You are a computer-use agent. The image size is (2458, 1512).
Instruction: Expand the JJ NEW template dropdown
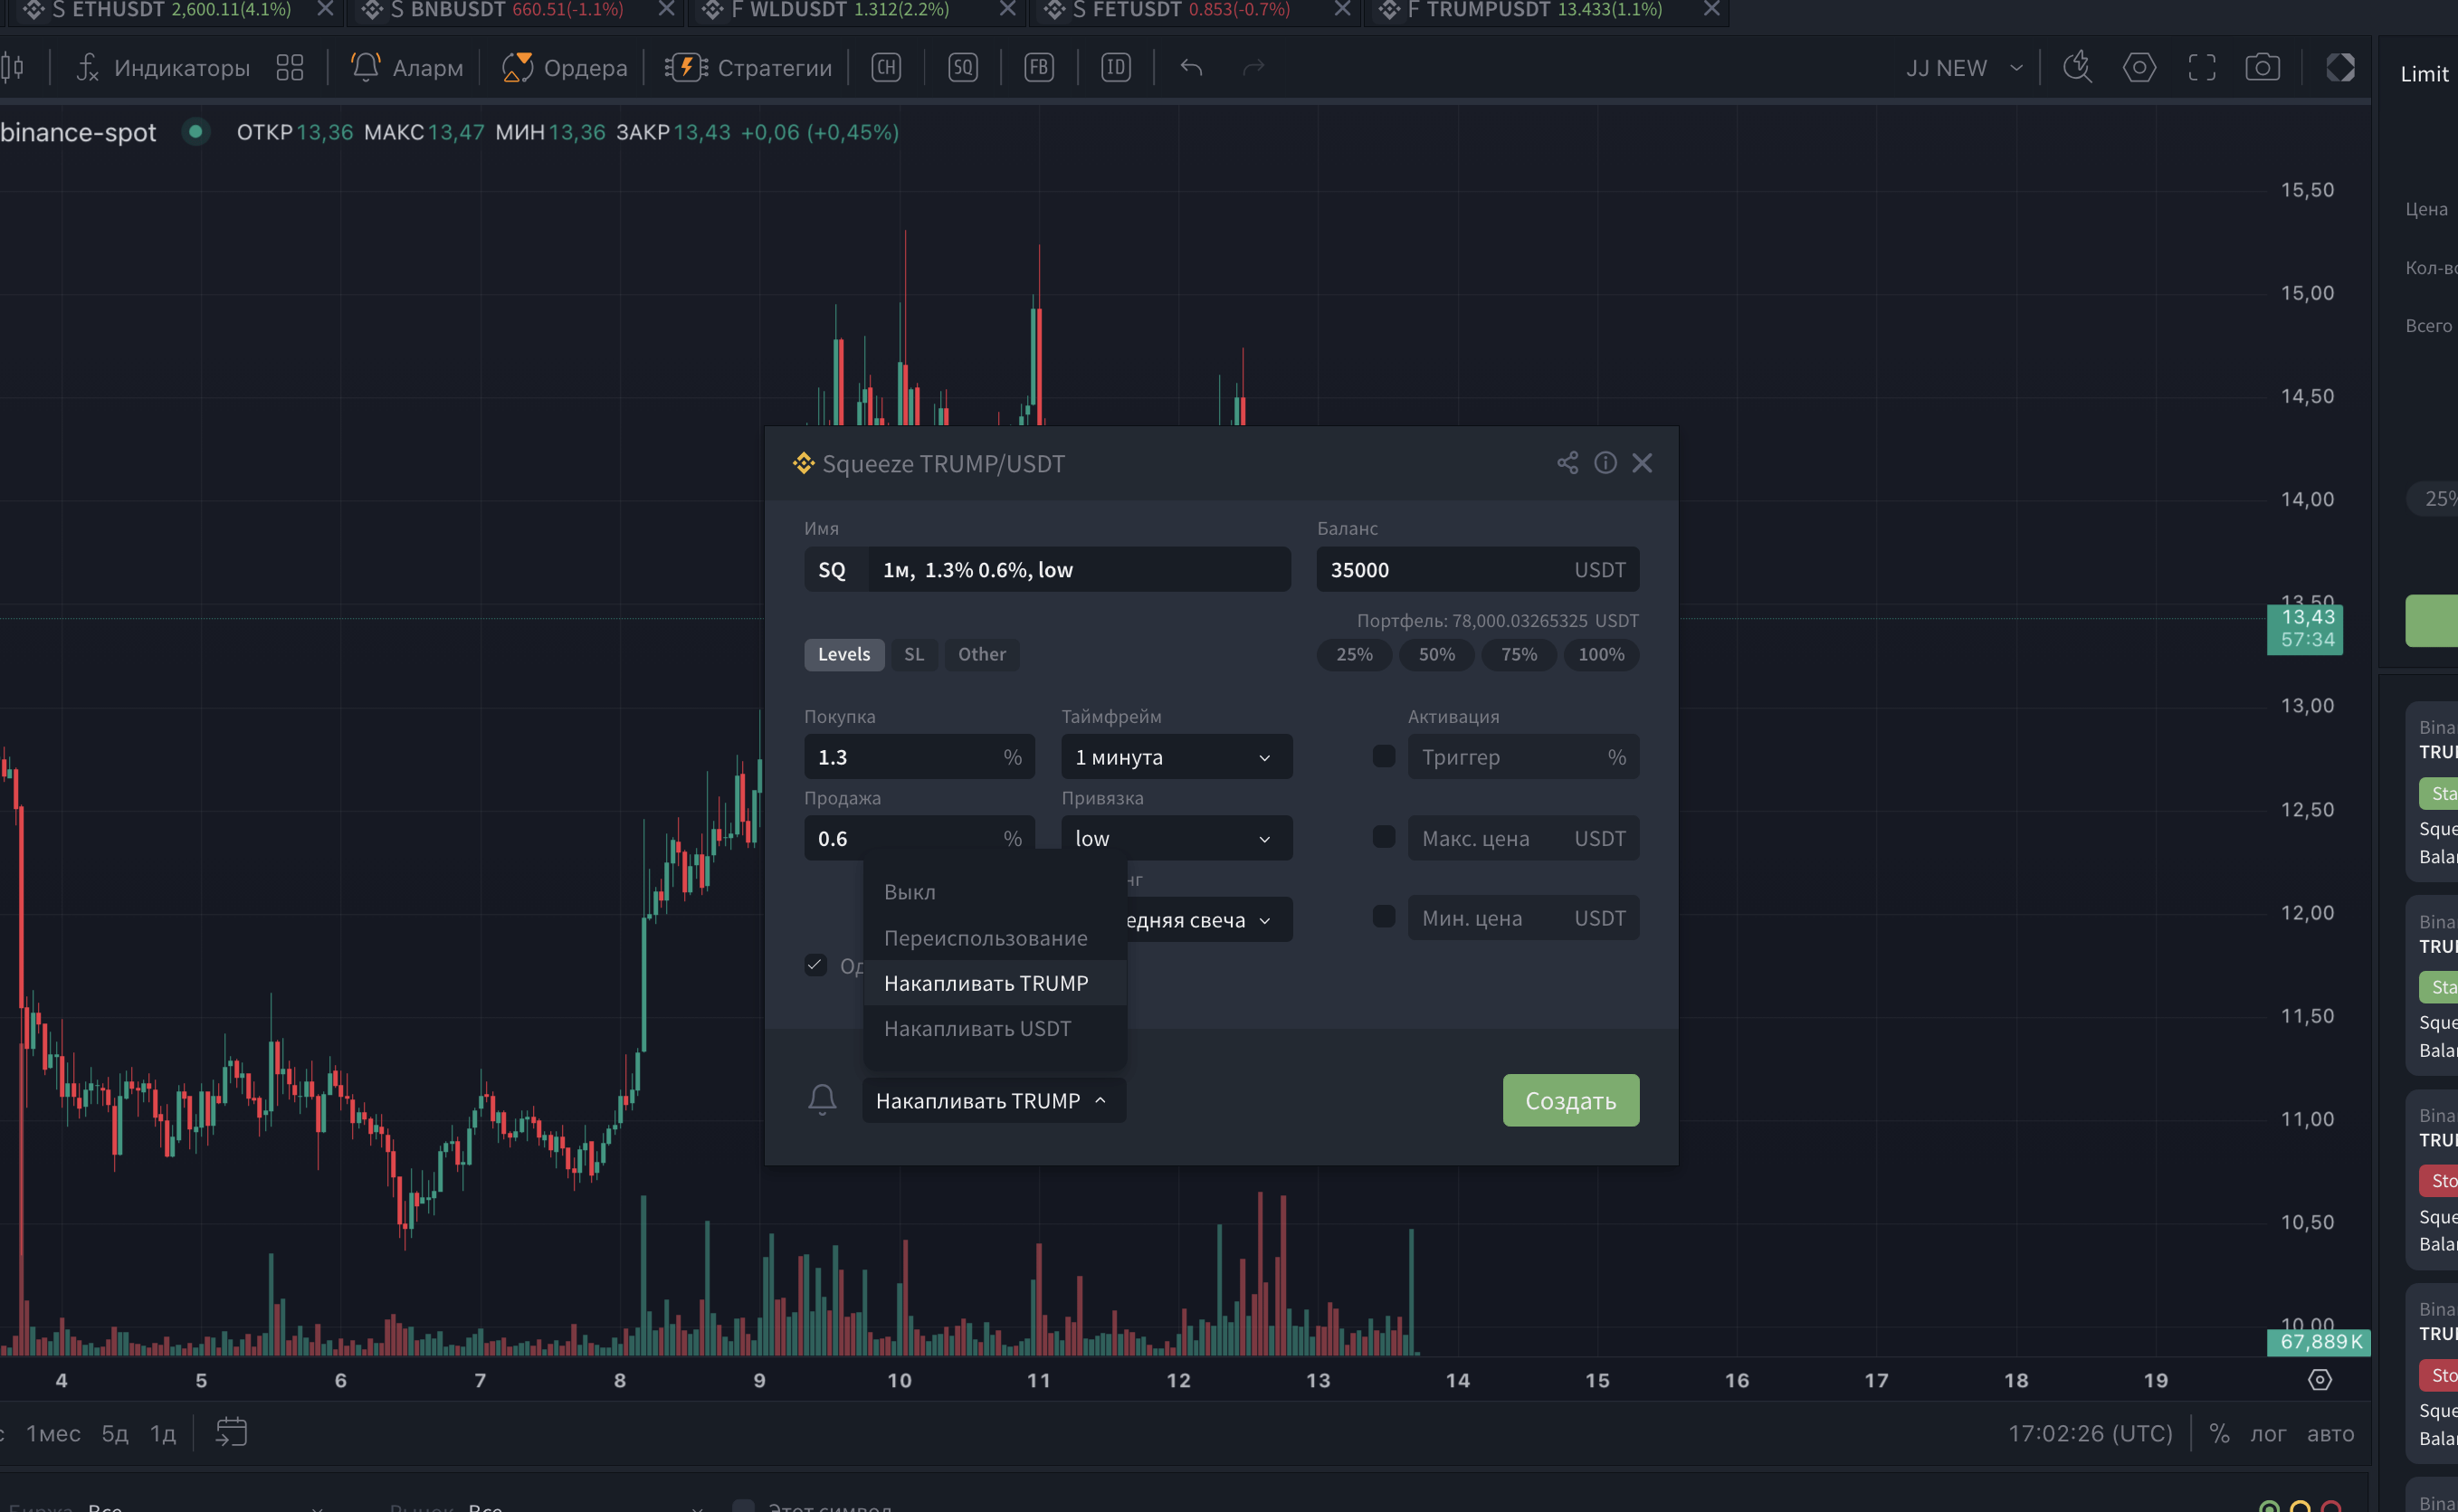1964,68
